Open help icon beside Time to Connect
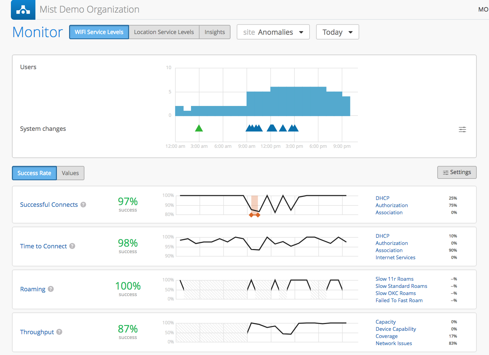Viewport: 489px width, 355px height. tap(72, 246)
